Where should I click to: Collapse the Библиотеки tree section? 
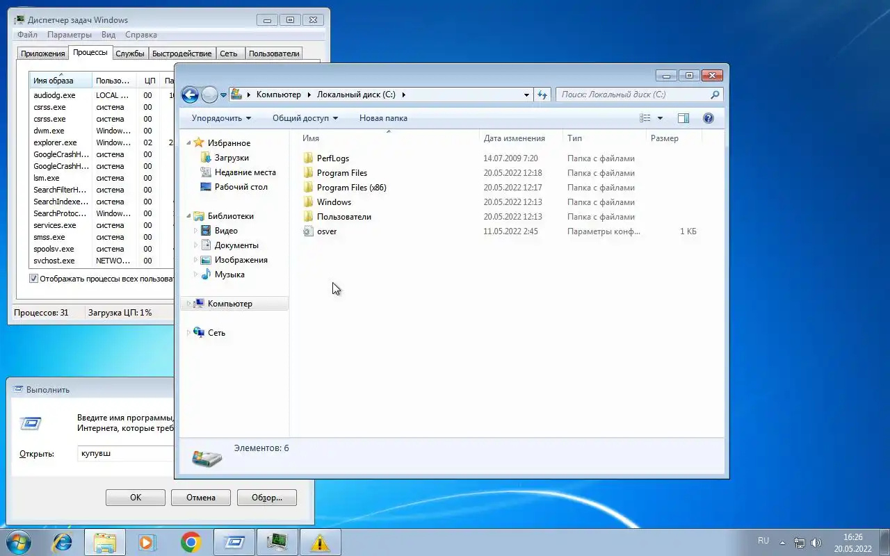(188, 215)
